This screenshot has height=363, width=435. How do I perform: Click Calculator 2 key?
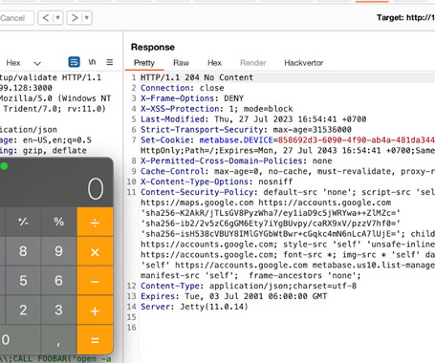pos(23,310)
